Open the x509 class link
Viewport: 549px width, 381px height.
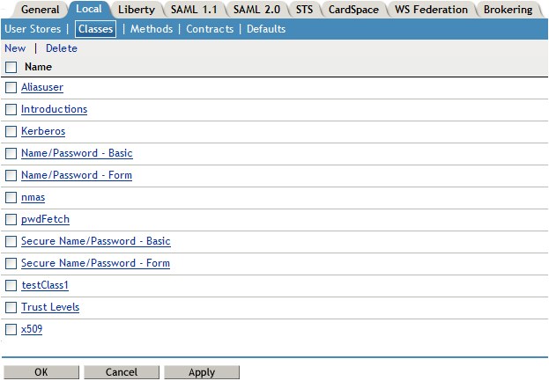click(32, 329)
